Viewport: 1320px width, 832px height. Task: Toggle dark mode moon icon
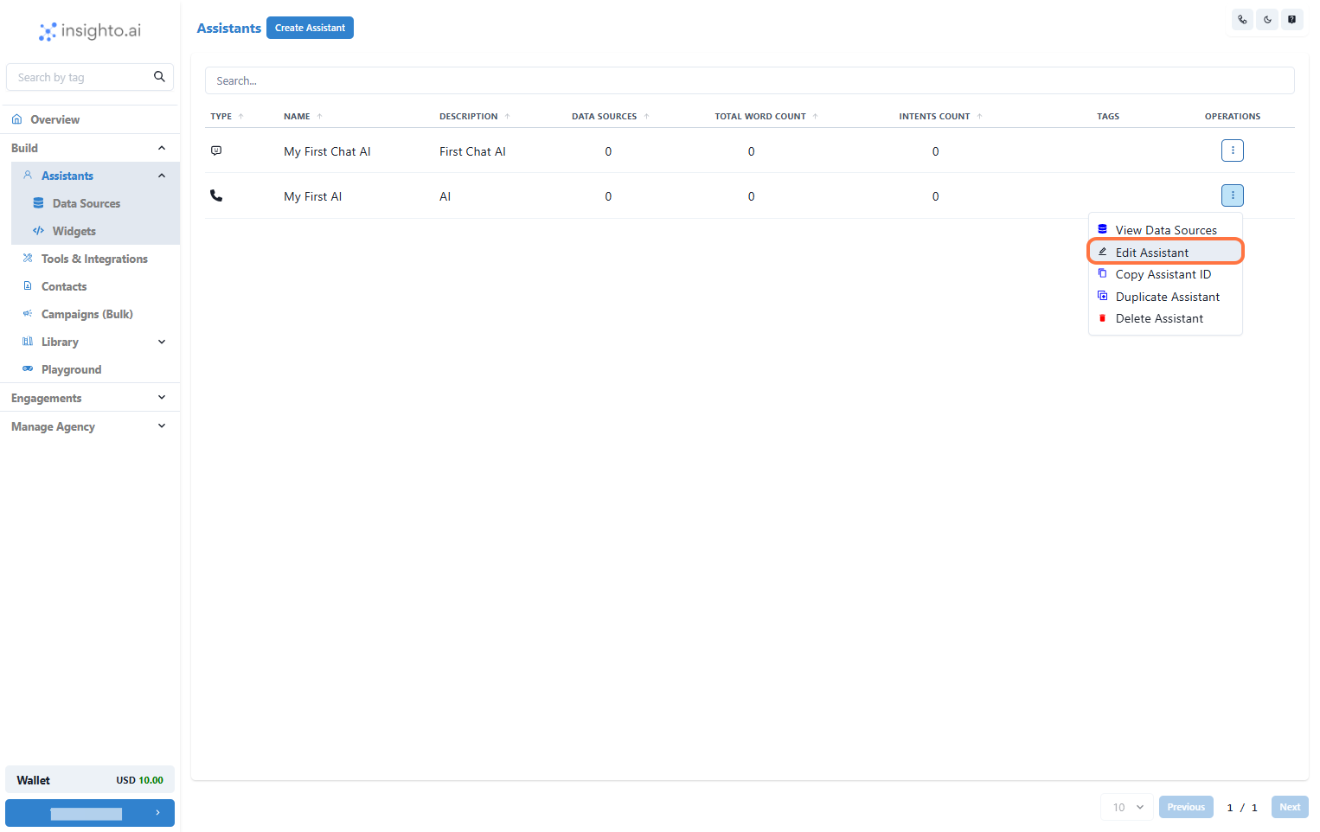(x=1267, y=19)
